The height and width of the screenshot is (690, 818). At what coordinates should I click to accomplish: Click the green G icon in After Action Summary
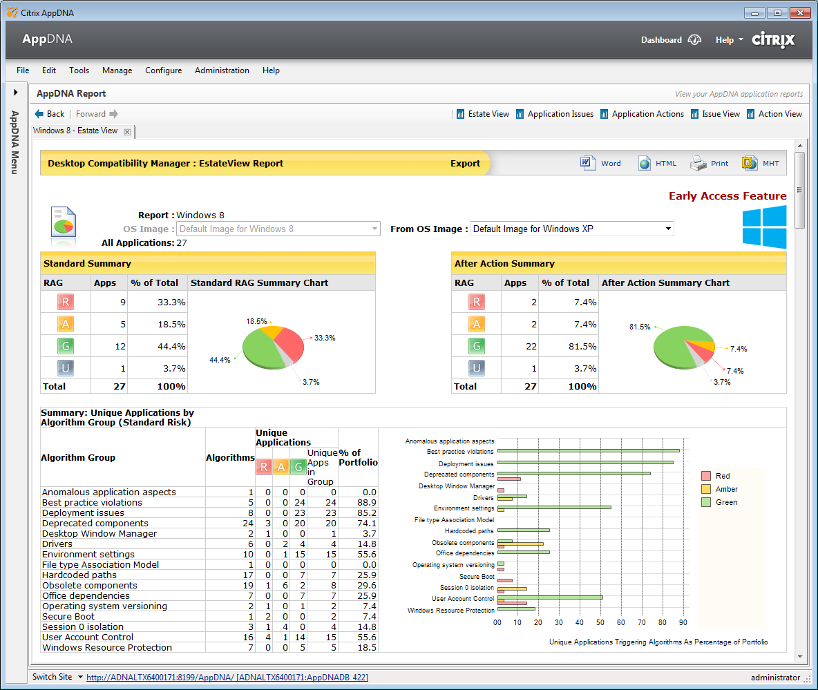476,346
